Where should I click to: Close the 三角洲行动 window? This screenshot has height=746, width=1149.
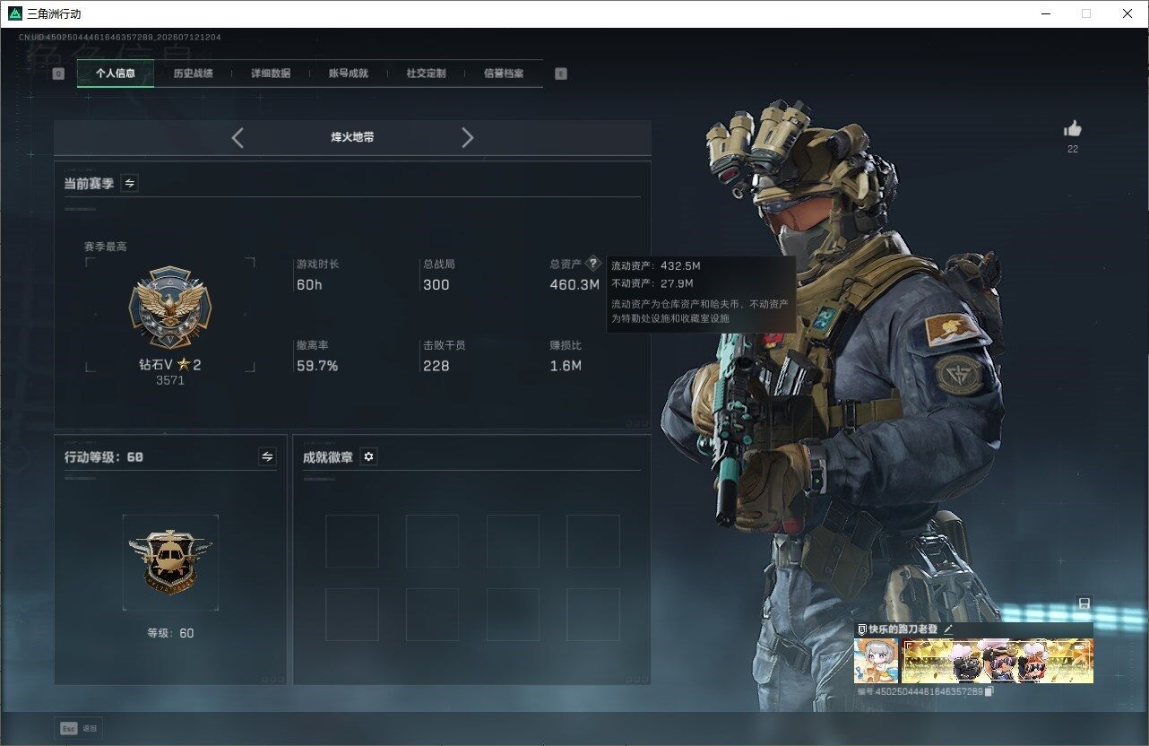pyautogui.click(x=1127, y=13)
